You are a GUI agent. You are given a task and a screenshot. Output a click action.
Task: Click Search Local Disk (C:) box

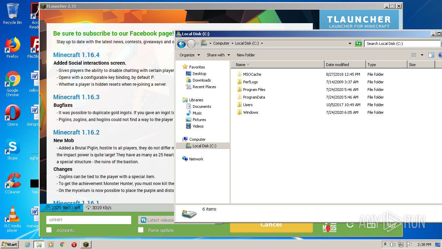(x=402, y=44)
